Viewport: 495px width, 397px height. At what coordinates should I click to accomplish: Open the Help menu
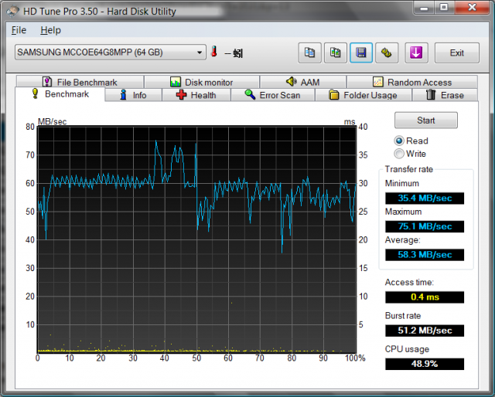(51, 30)
